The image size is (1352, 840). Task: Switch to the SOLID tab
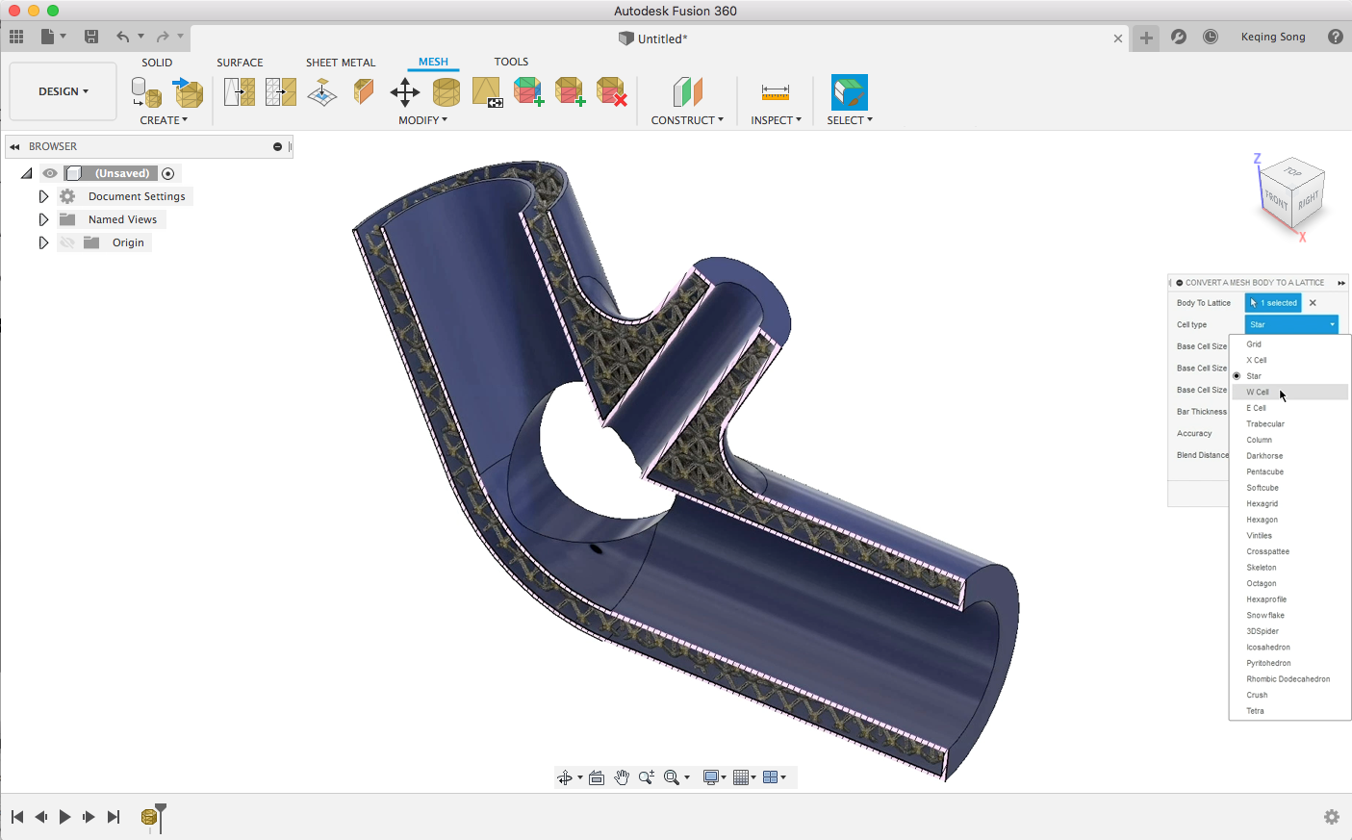(157, 63)
